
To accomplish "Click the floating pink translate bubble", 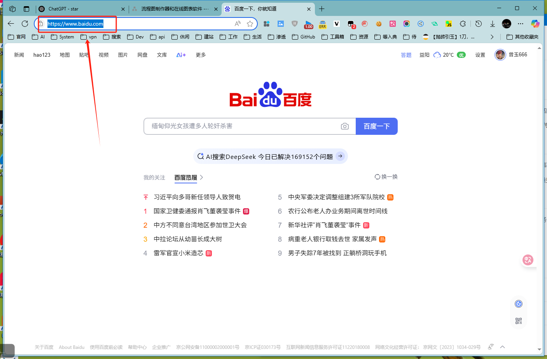I will tap(528, 260).
